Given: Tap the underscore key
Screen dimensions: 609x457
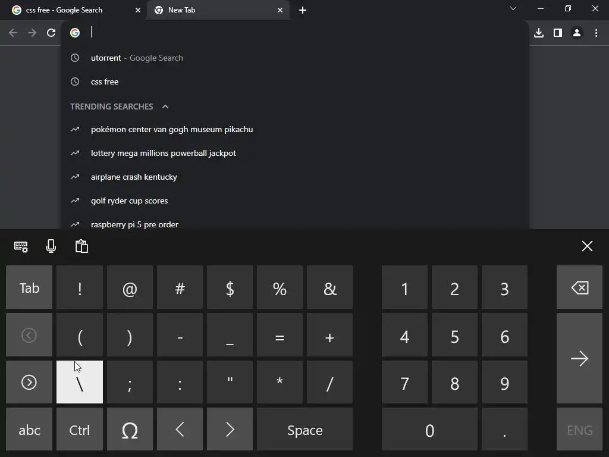Looking at the screenshot, I should tap(230, 335).
